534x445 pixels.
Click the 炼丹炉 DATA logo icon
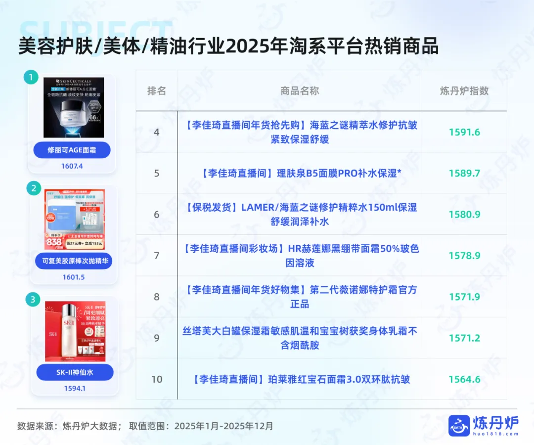[459, 425]
